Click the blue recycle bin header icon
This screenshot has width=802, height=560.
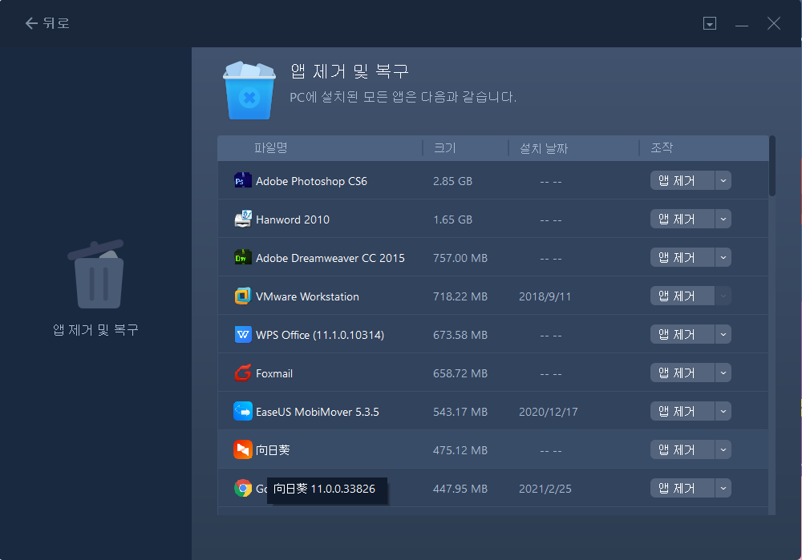[x=249, y=91]
